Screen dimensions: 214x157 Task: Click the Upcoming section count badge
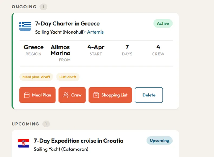pyautogui.click(x=46, y=124)
